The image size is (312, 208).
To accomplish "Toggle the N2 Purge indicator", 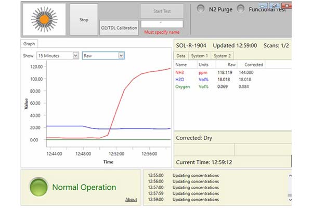I will (200, 9).
